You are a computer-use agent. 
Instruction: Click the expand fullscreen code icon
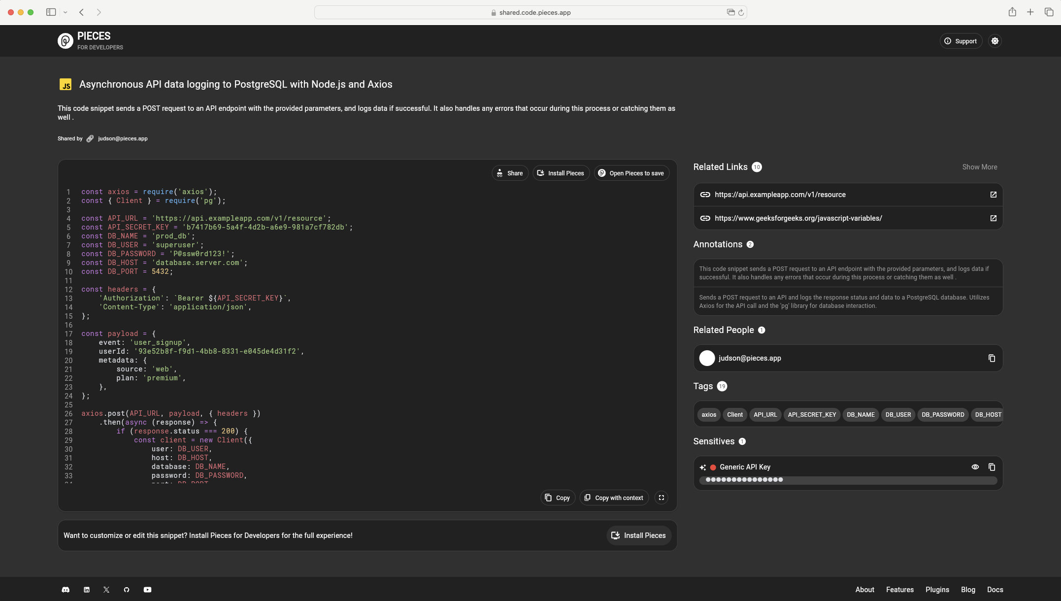662,498
